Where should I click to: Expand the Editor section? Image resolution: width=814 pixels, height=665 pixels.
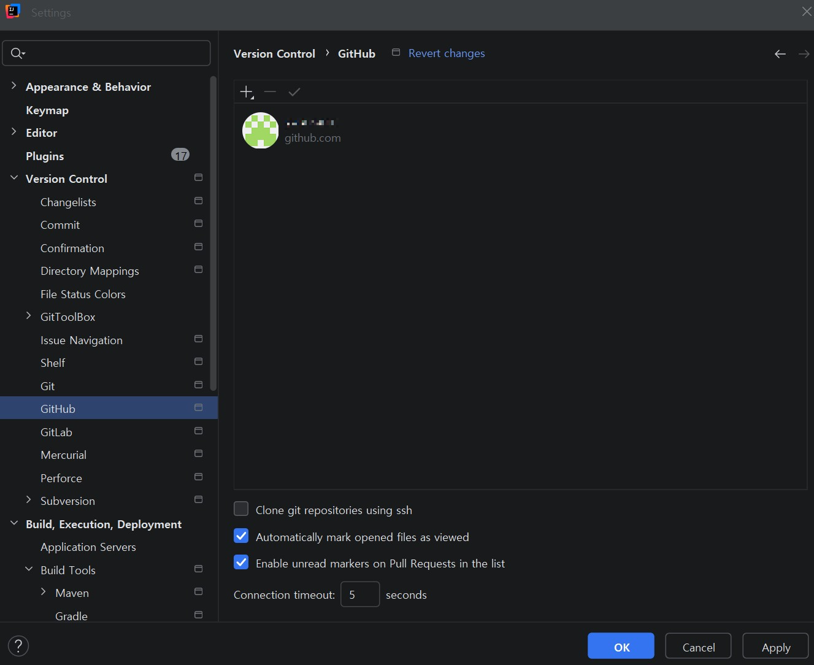13,132
